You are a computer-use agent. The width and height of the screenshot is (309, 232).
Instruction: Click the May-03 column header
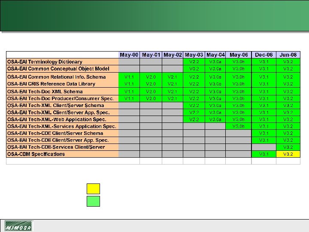click(194, 55)
